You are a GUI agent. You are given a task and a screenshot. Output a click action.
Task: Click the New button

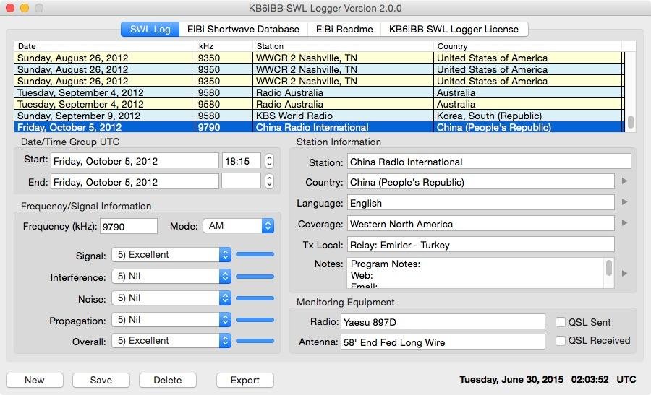tap(35, 380)
